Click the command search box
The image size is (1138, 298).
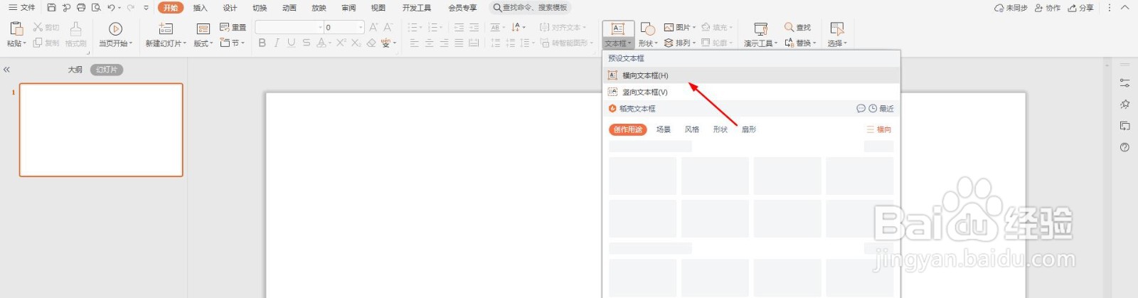click(531, 8)
